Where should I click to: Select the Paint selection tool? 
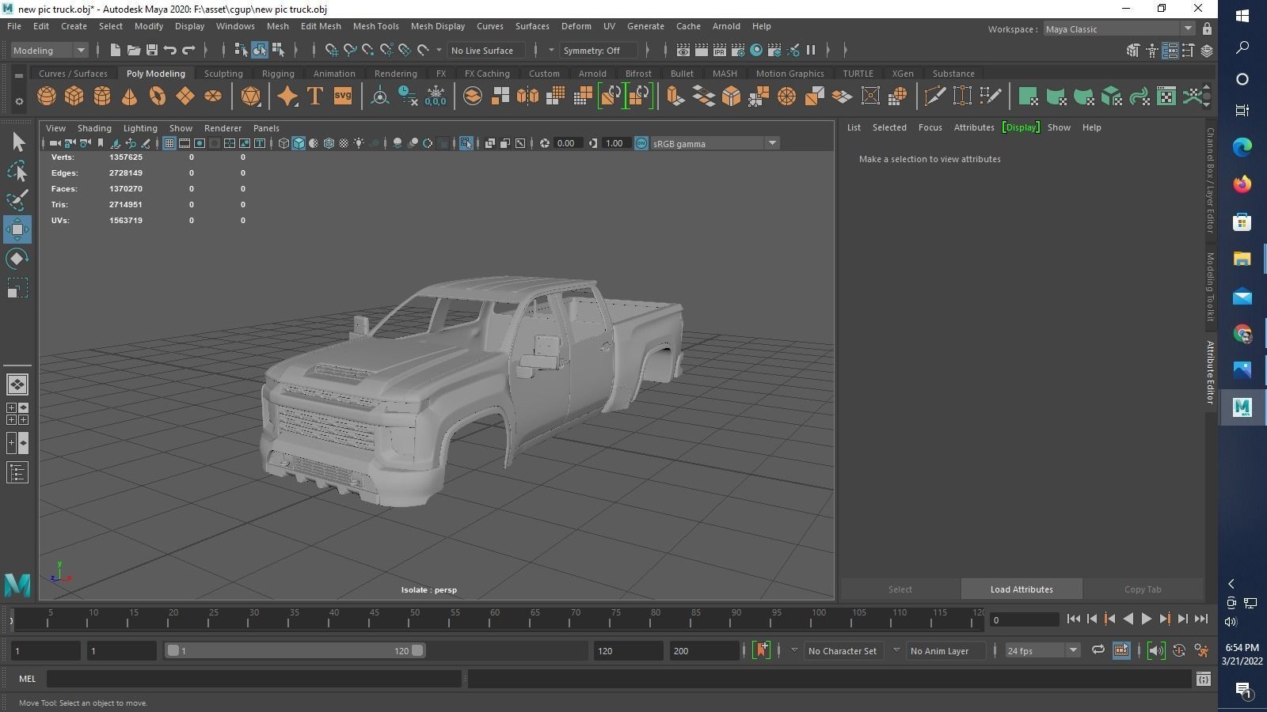pos(17,200)
